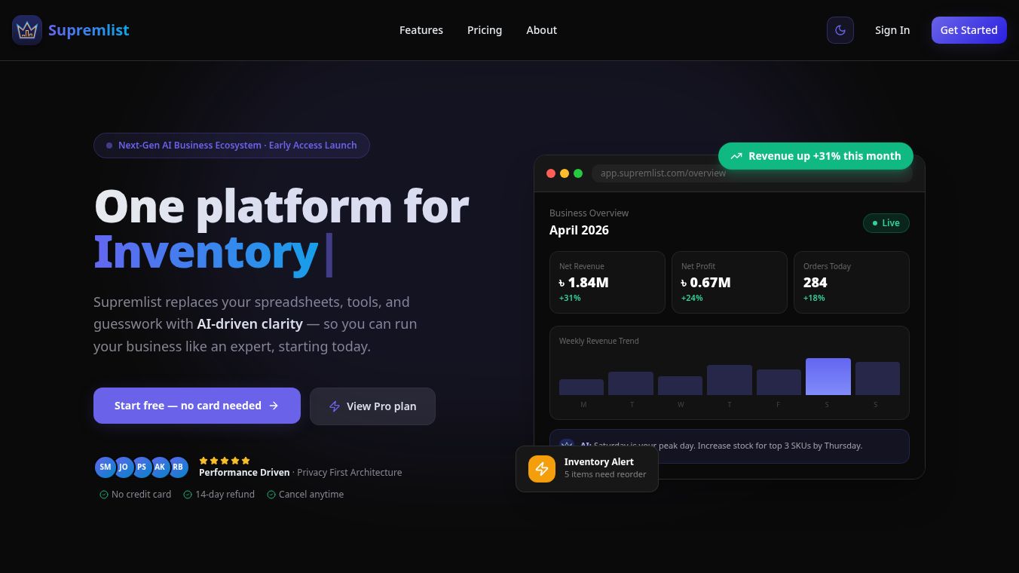Select the PS user avatar
The image size is (1019, 573).
(142, 467)
